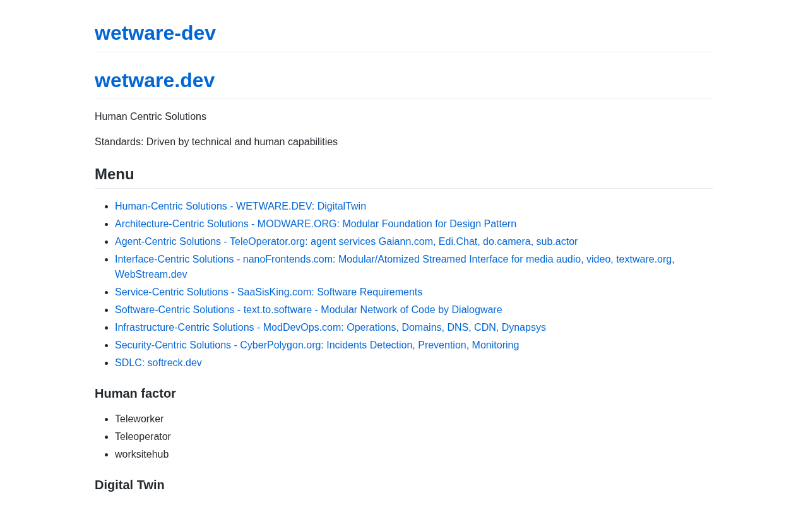Visit Security-Centric Solutions CyberPolygon.org link
Viewport: 808px width, 505px height.
pyautogui.click(x=317, y=345)
